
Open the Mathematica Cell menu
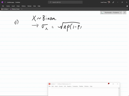pos(65,86)
